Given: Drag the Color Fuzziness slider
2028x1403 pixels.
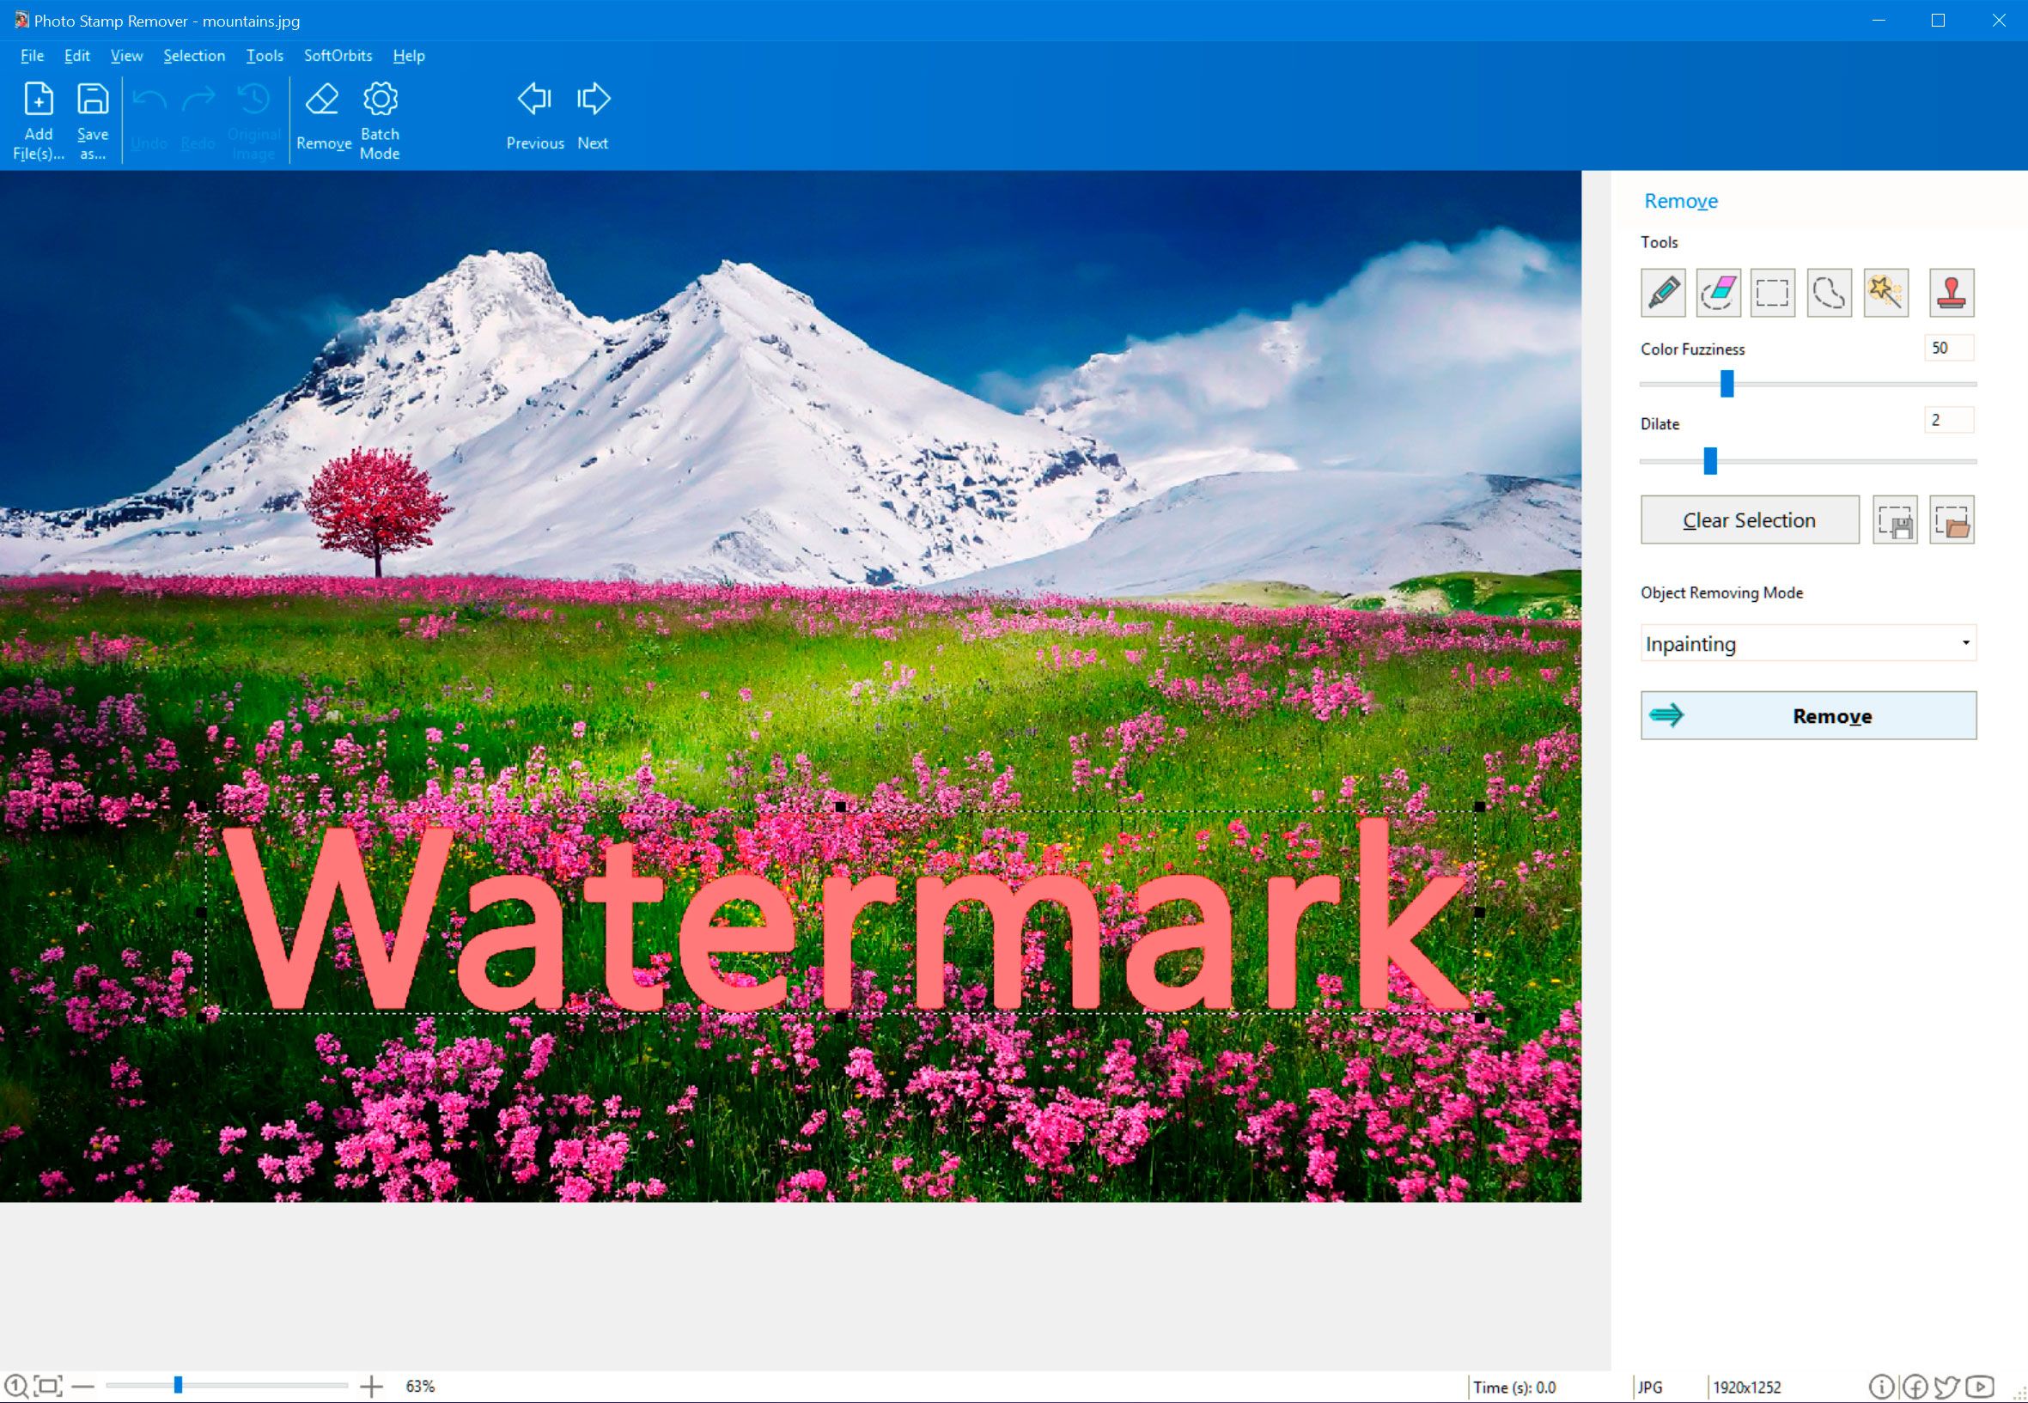Looking at the screenshot, I should [1726, 384].
